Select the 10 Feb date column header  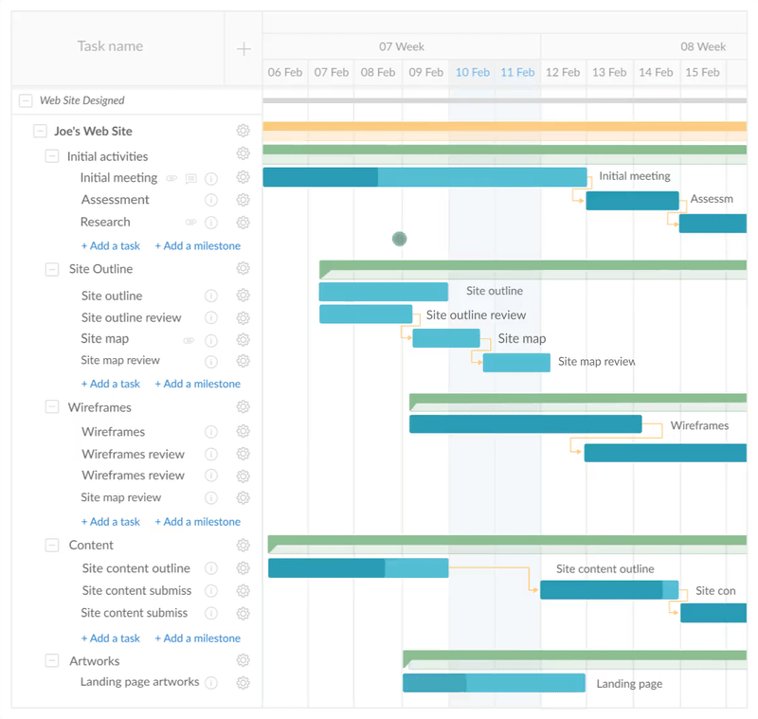click(472, 73)
